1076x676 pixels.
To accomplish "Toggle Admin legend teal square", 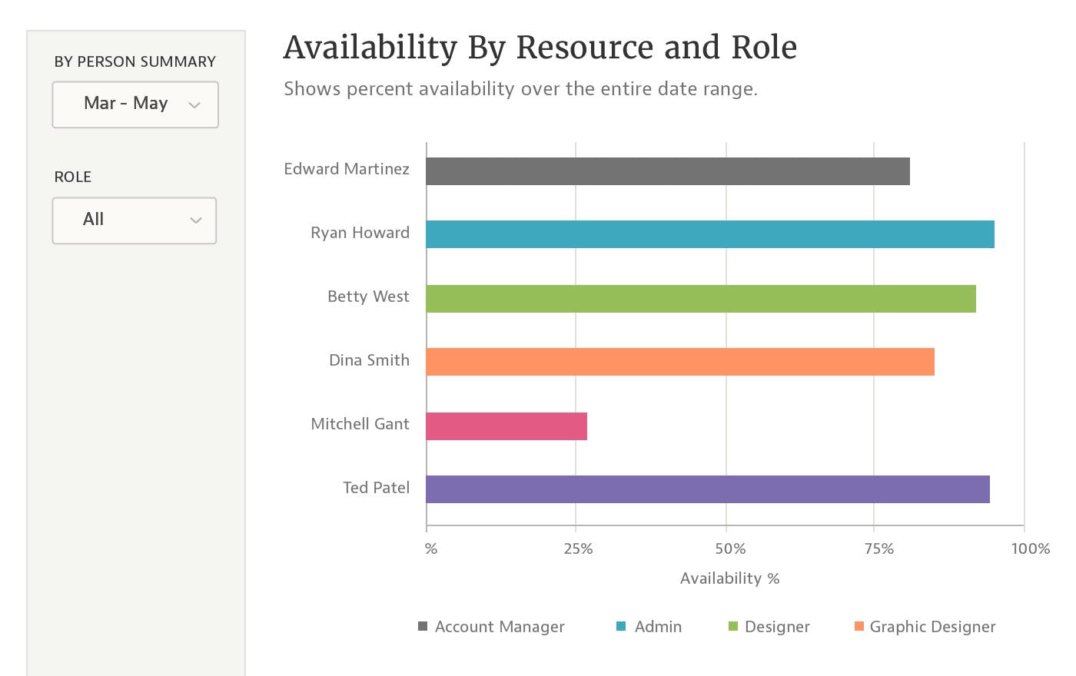I will [x=621, y=626].
